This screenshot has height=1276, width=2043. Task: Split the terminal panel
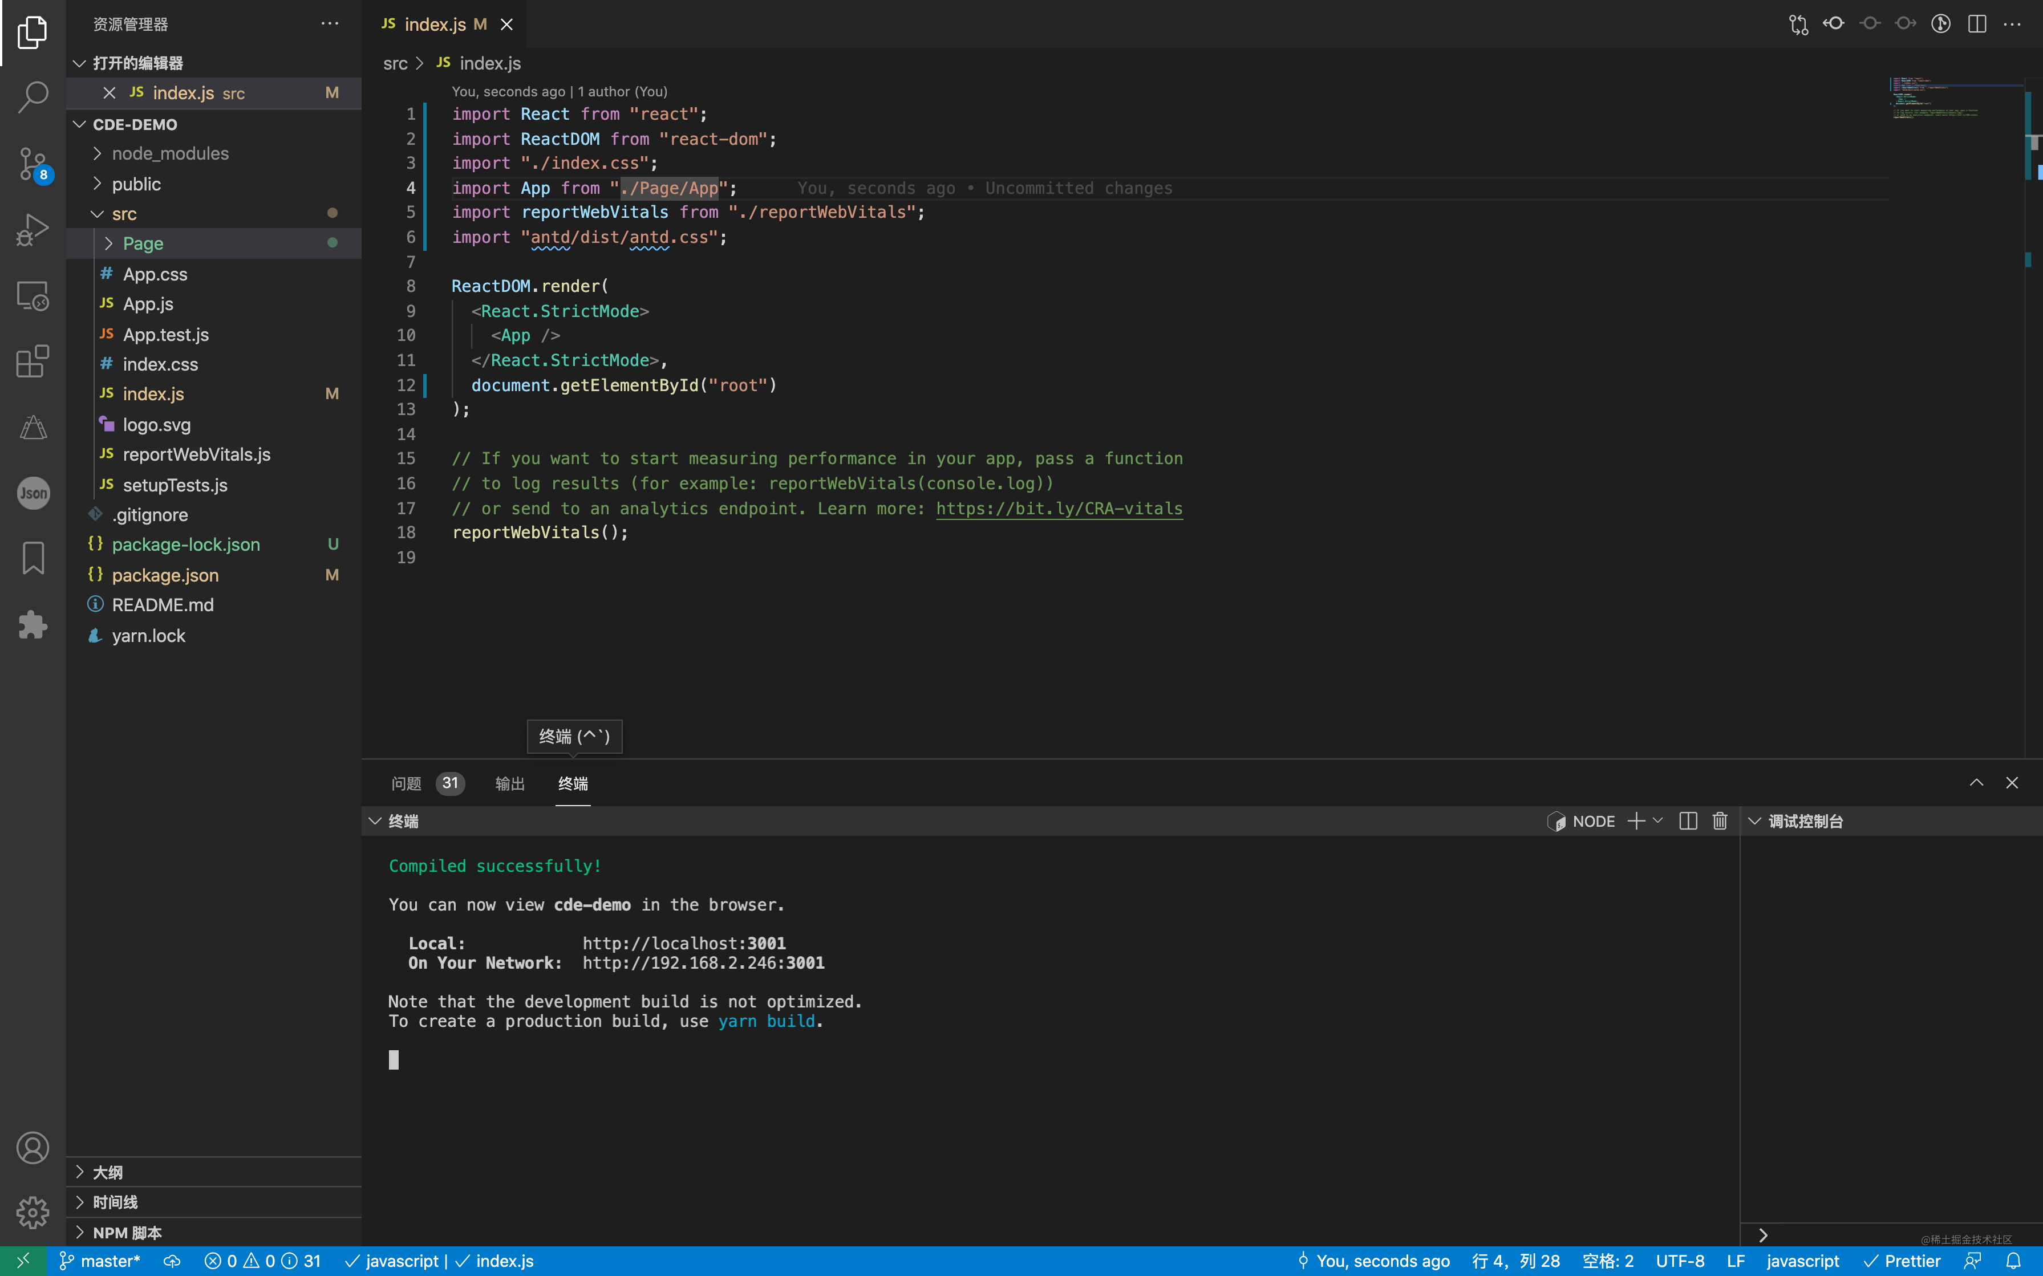coord(1688,821)
